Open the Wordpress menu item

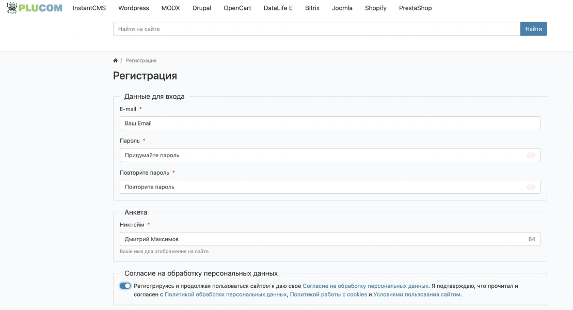[x=134, y=8]
